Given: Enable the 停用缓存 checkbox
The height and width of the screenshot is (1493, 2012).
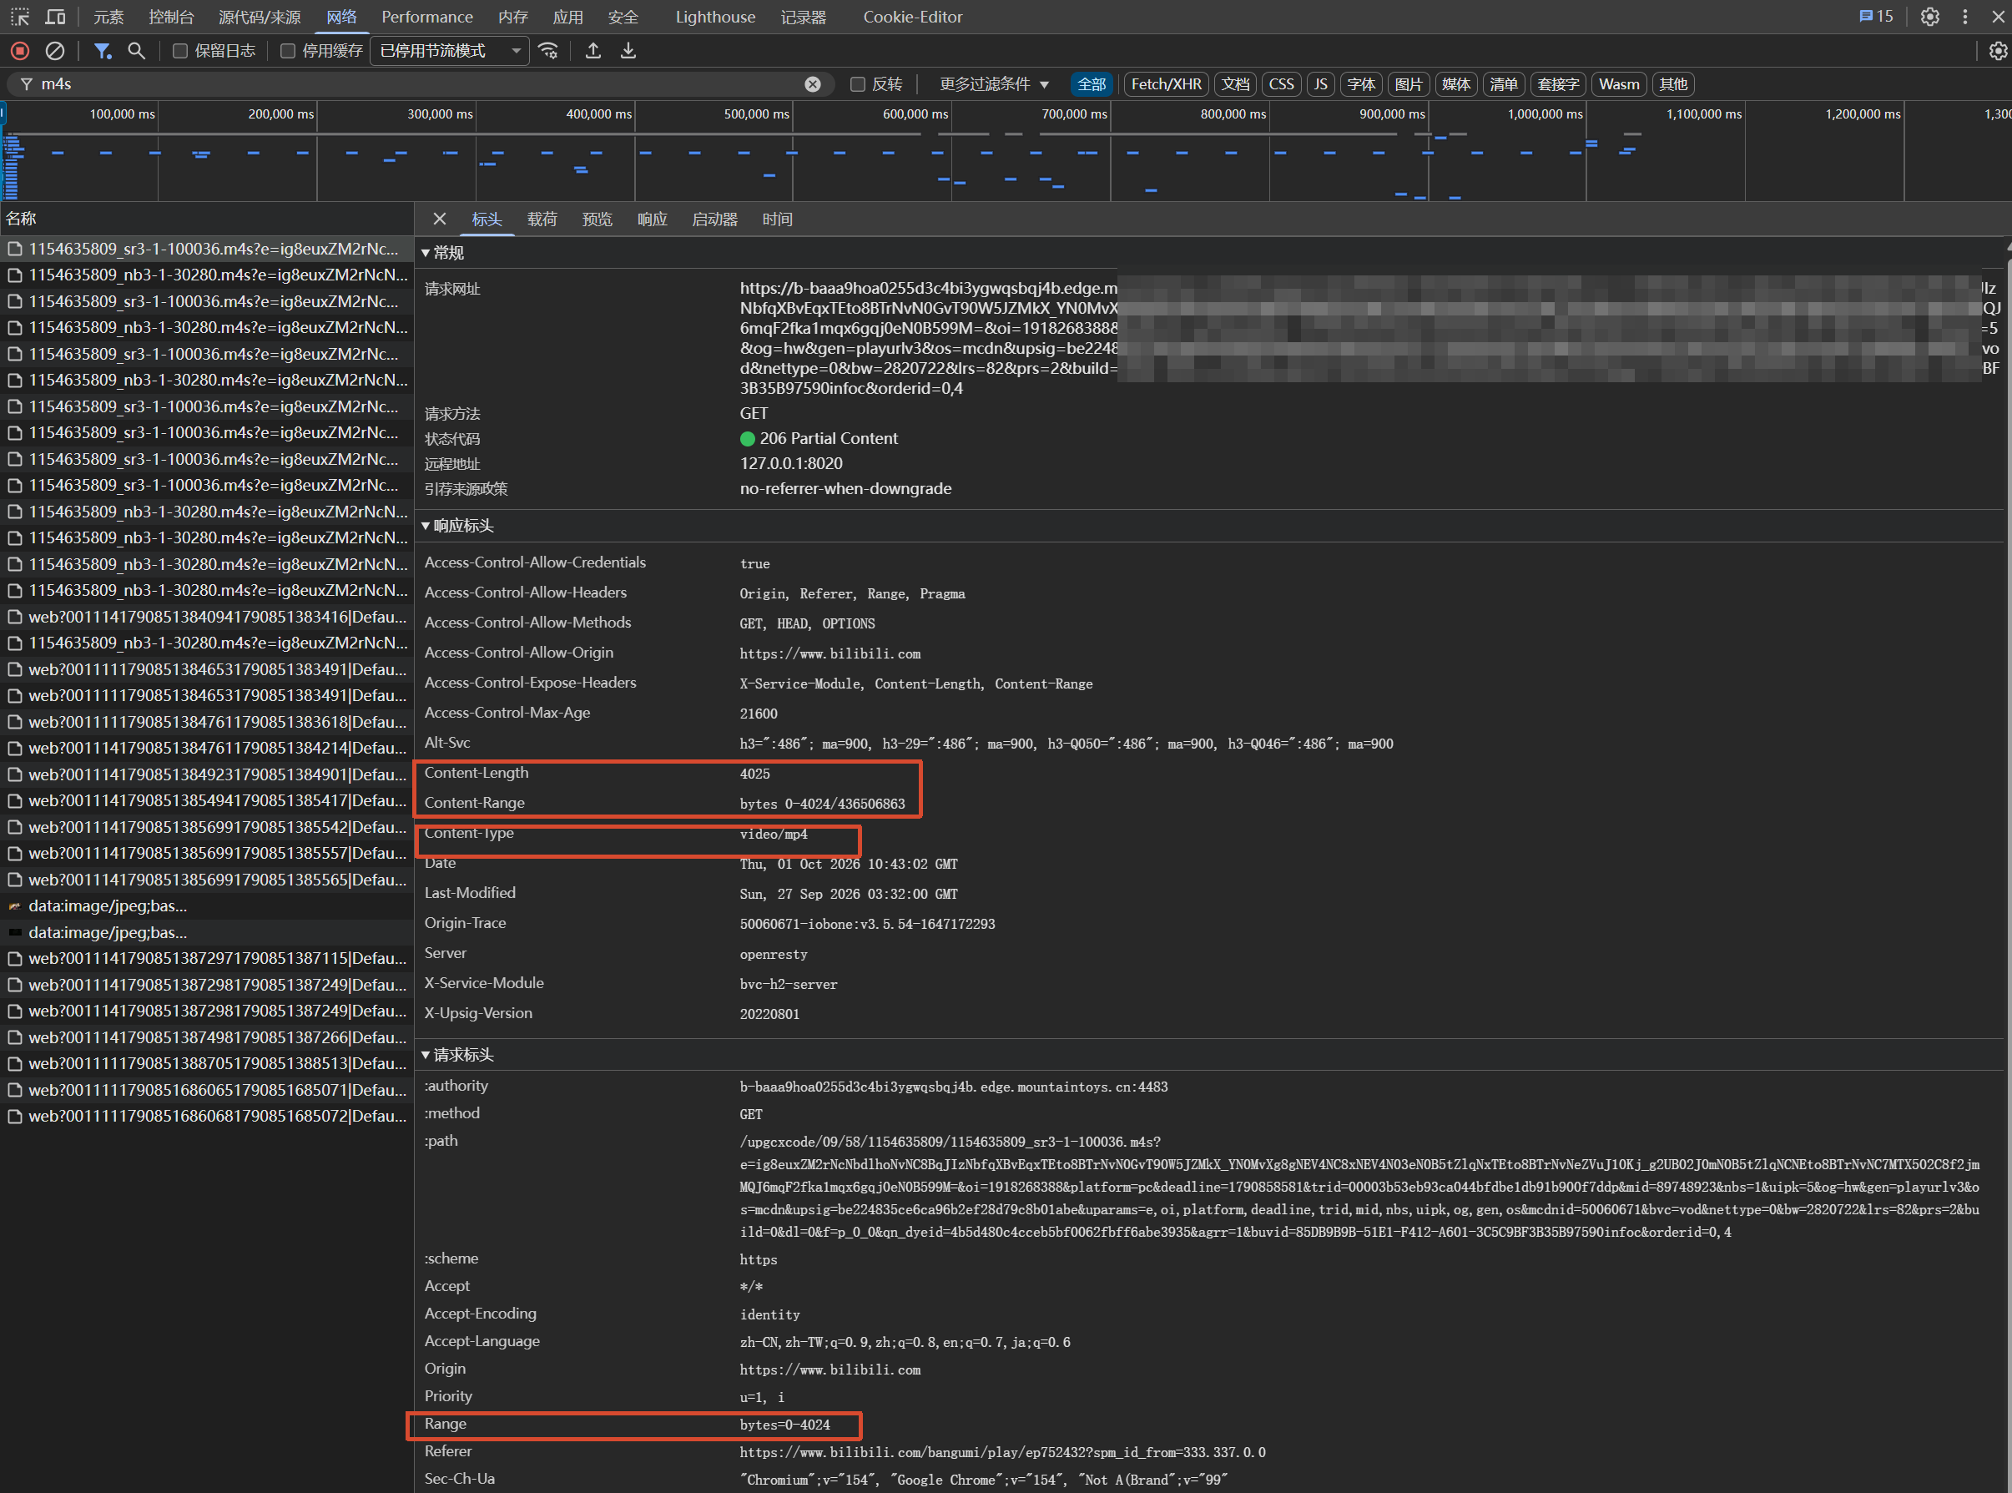Looking at the screenshot, I should [x=287, y=51].
